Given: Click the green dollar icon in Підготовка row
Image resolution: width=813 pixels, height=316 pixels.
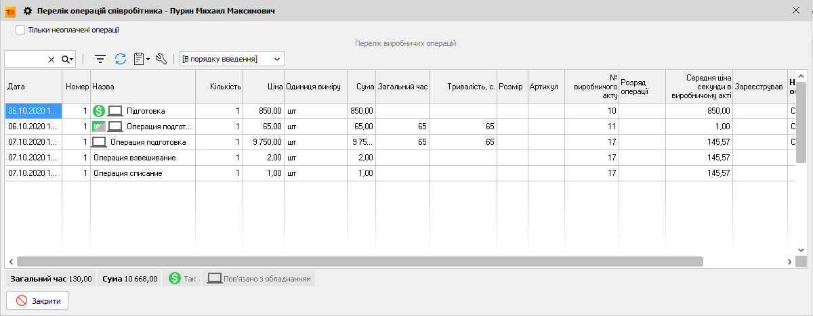Looking at the screenshot, I should (x=99, y=110).
